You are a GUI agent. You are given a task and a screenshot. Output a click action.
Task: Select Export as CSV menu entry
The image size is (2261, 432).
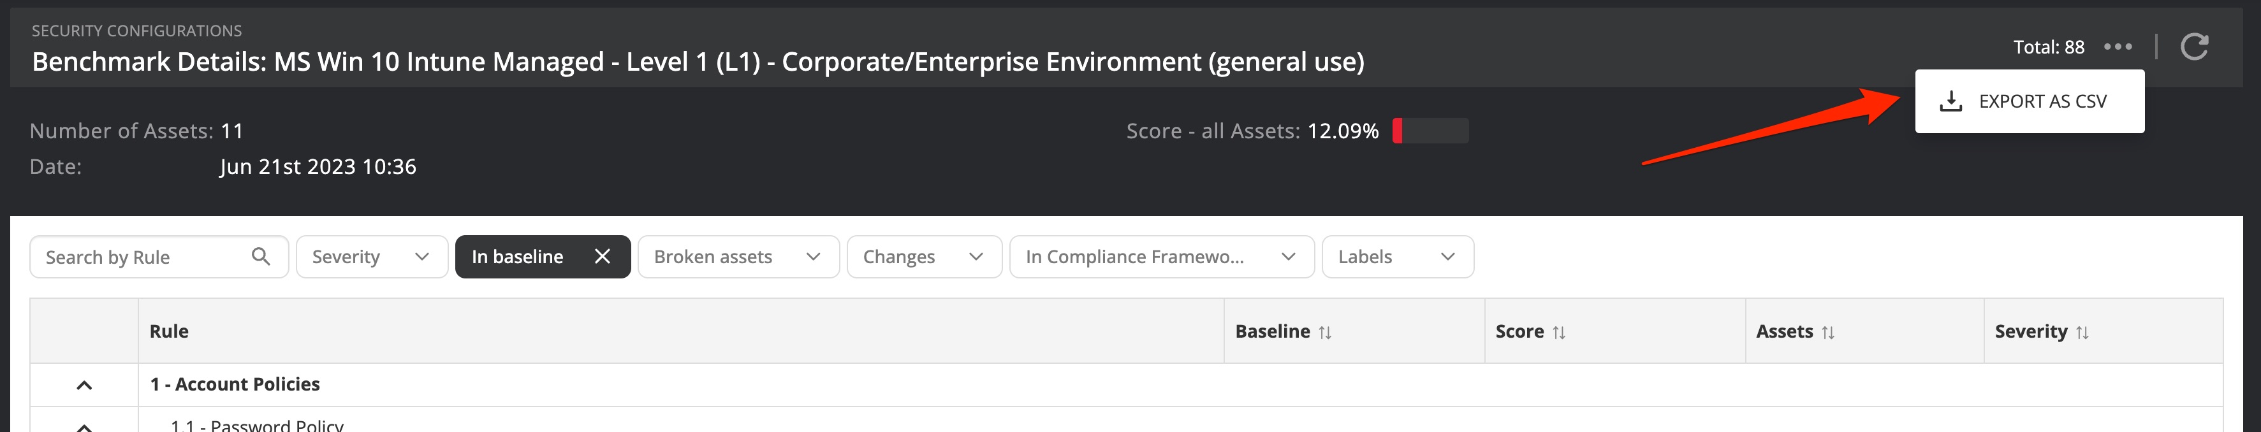pyautogui.click(x=2030, y=101)
